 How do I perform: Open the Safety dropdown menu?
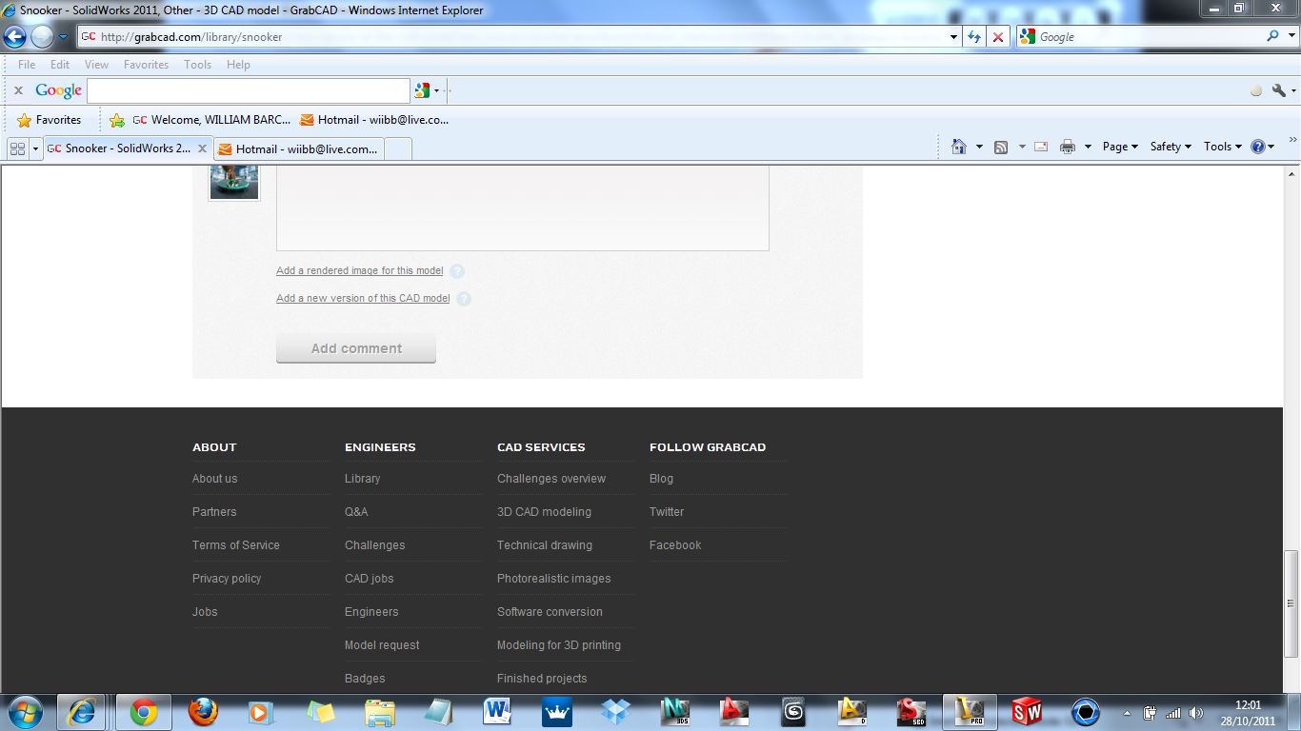coord(1171,147)
